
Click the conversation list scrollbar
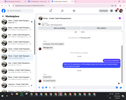pyautogui.click(x=35, y=37)
